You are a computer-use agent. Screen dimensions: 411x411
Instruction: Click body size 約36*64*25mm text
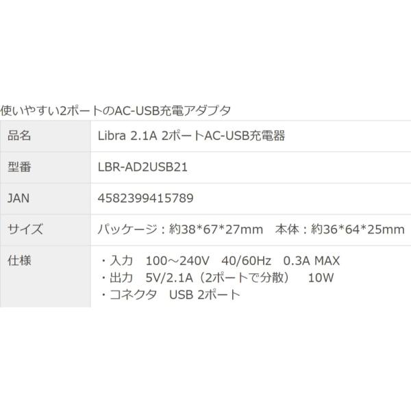pyautogui.click(x=358, y=229)
